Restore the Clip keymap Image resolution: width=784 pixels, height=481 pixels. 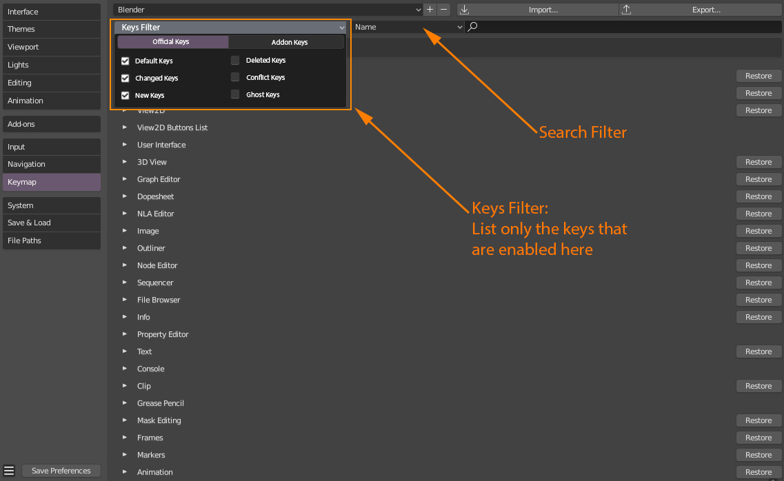pyautogui.click(x=758, y=386)
